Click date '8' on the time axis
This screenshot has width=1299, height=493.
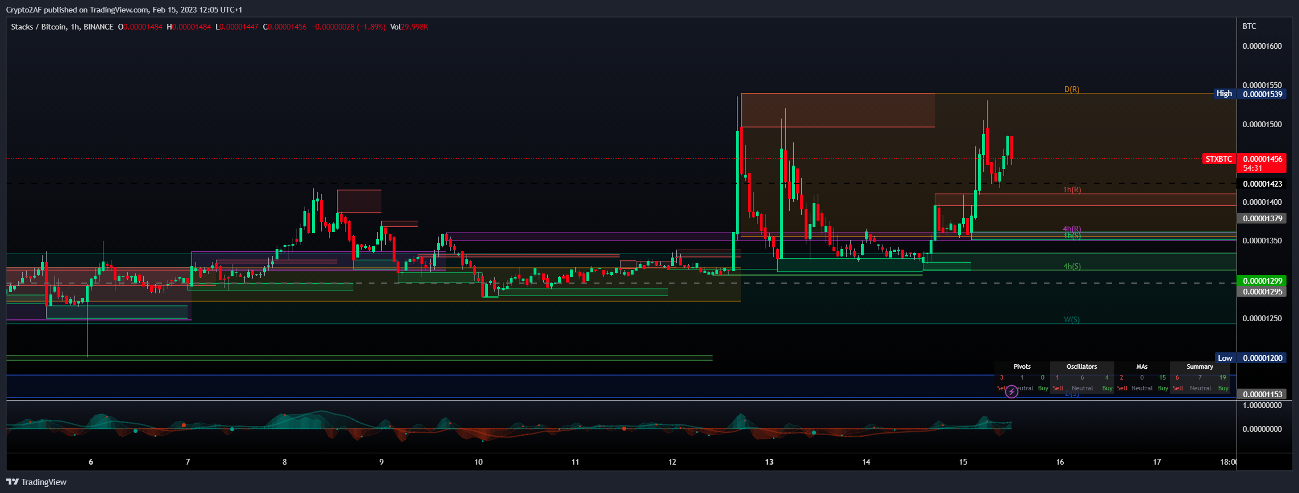(x=285, y=462)
